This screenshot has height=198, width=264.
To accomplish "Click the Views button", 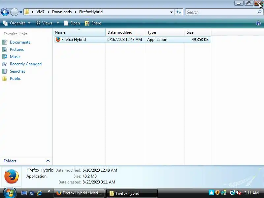I will pos(44,23).
